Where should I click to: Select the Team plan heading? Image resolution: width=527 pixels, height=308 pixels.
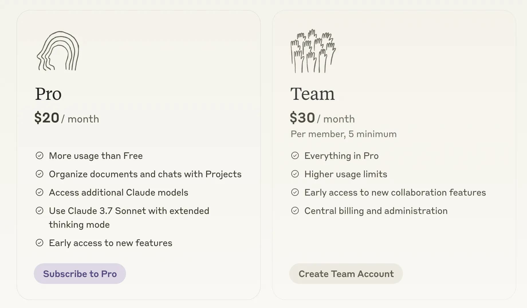(312, 94)
